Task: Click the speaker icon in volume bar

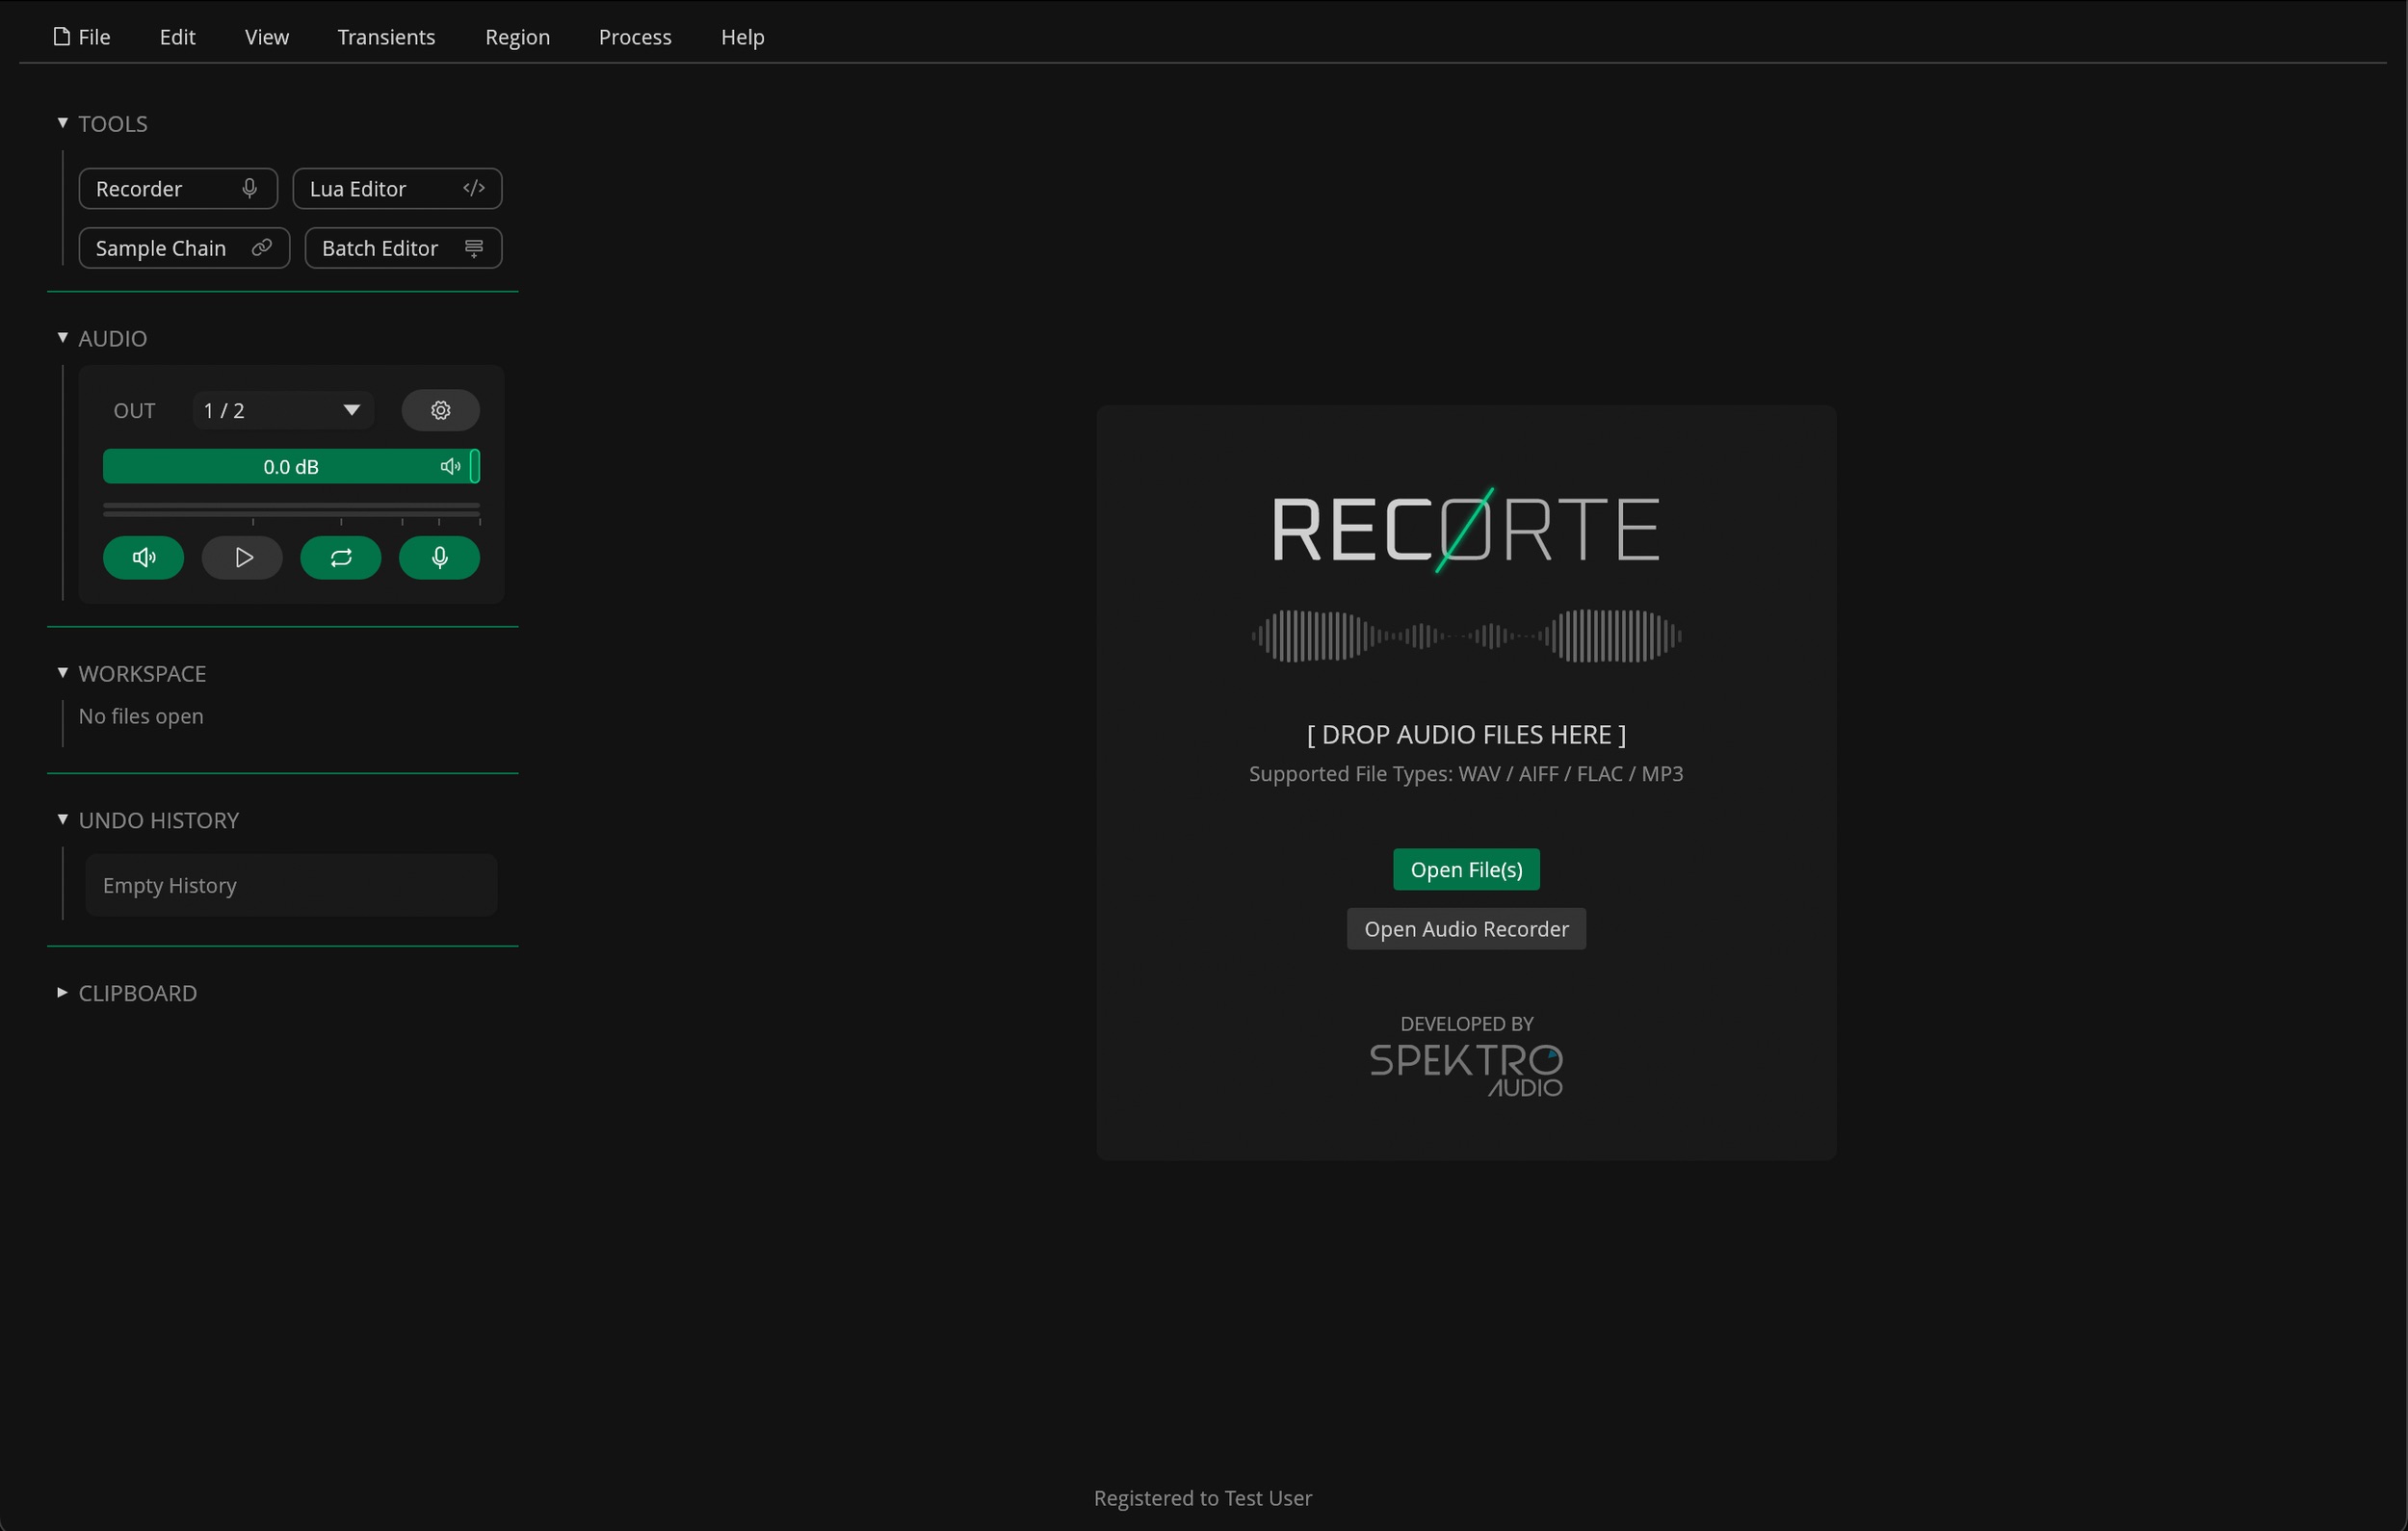Action: click(x=450, y=467)
